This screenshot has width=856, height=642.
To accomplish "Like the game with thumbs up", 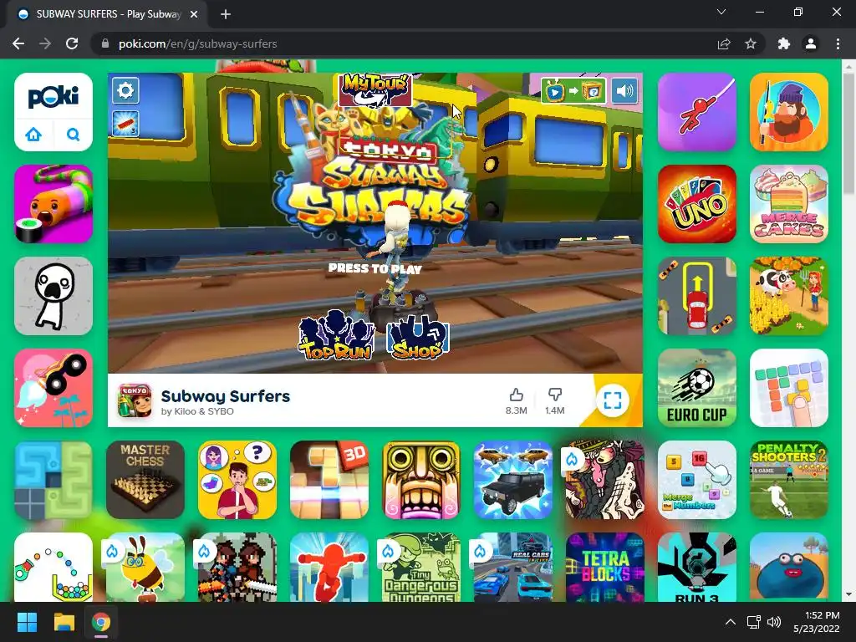I will (516, 401).
